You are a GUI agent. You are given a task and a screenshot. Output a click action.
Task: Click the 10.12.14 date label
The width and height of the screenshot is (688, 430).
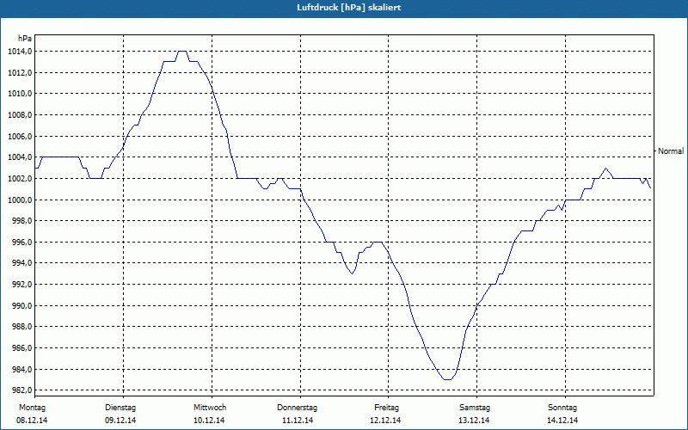(209, 421)
